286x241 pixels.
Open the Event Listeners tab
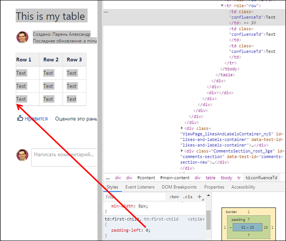click(140, 187)
